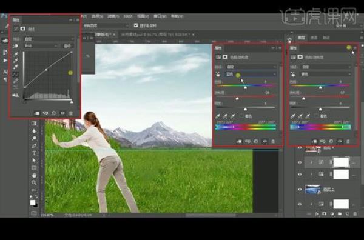Enable Colorize checkbox in Blues panel
This screenshot has width=364, height=240.
pos(242,116)
